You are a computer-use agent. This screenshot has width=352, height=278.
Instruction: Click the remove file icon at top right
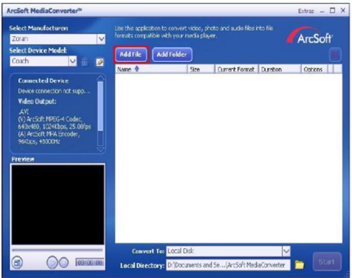pos(335,54)
